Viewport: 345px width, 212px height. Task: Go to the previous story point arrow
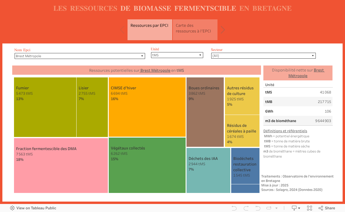point(122,30)
